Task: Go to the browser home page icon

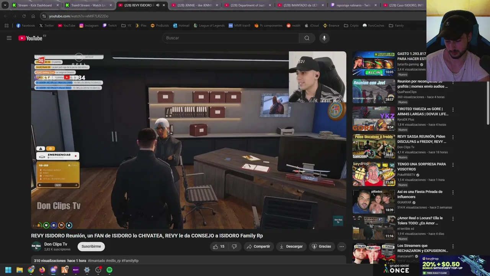Action: pos(33,16)
